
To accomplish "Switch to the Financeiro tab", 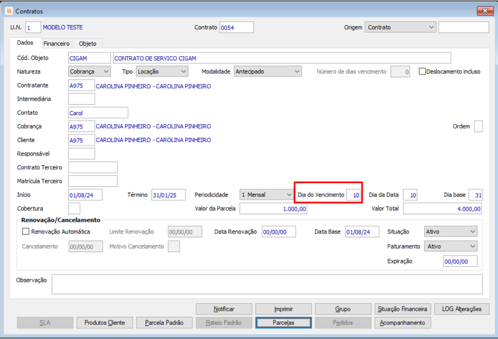I will pos(56,44).
